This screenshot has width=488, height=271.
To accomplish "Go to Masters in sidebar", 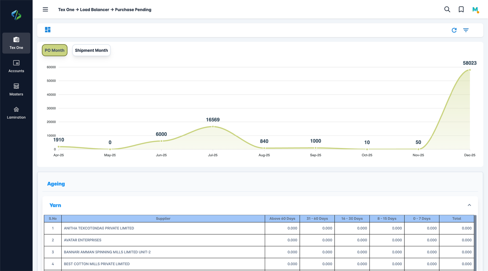I will 16,90.
